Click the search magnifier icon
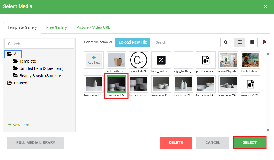 pos(226,42)
